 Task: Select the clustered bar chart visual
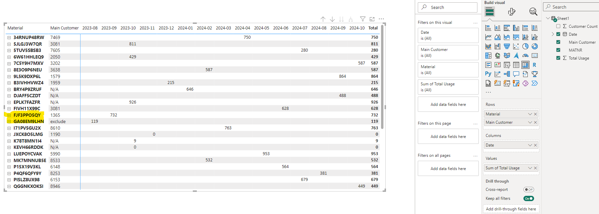tap(507, 28)
